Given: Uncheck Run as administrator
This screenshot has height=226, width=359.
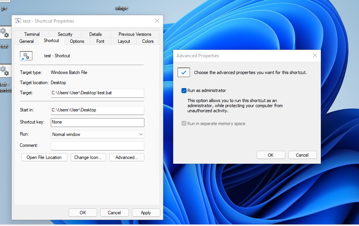Looking at the screenshot, I should click(184, 90).
